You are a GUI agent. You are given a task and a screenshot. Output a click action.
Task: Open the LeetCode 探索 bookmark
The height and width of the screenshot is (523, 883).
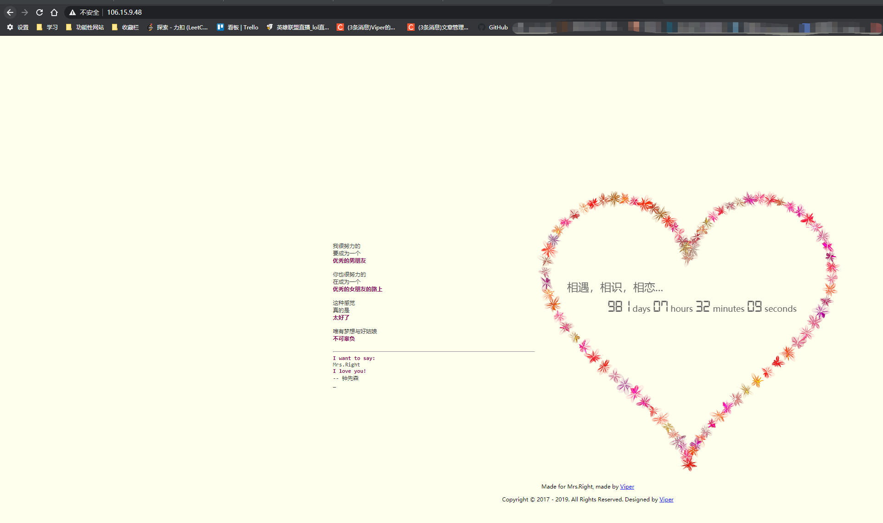[178, 28]
